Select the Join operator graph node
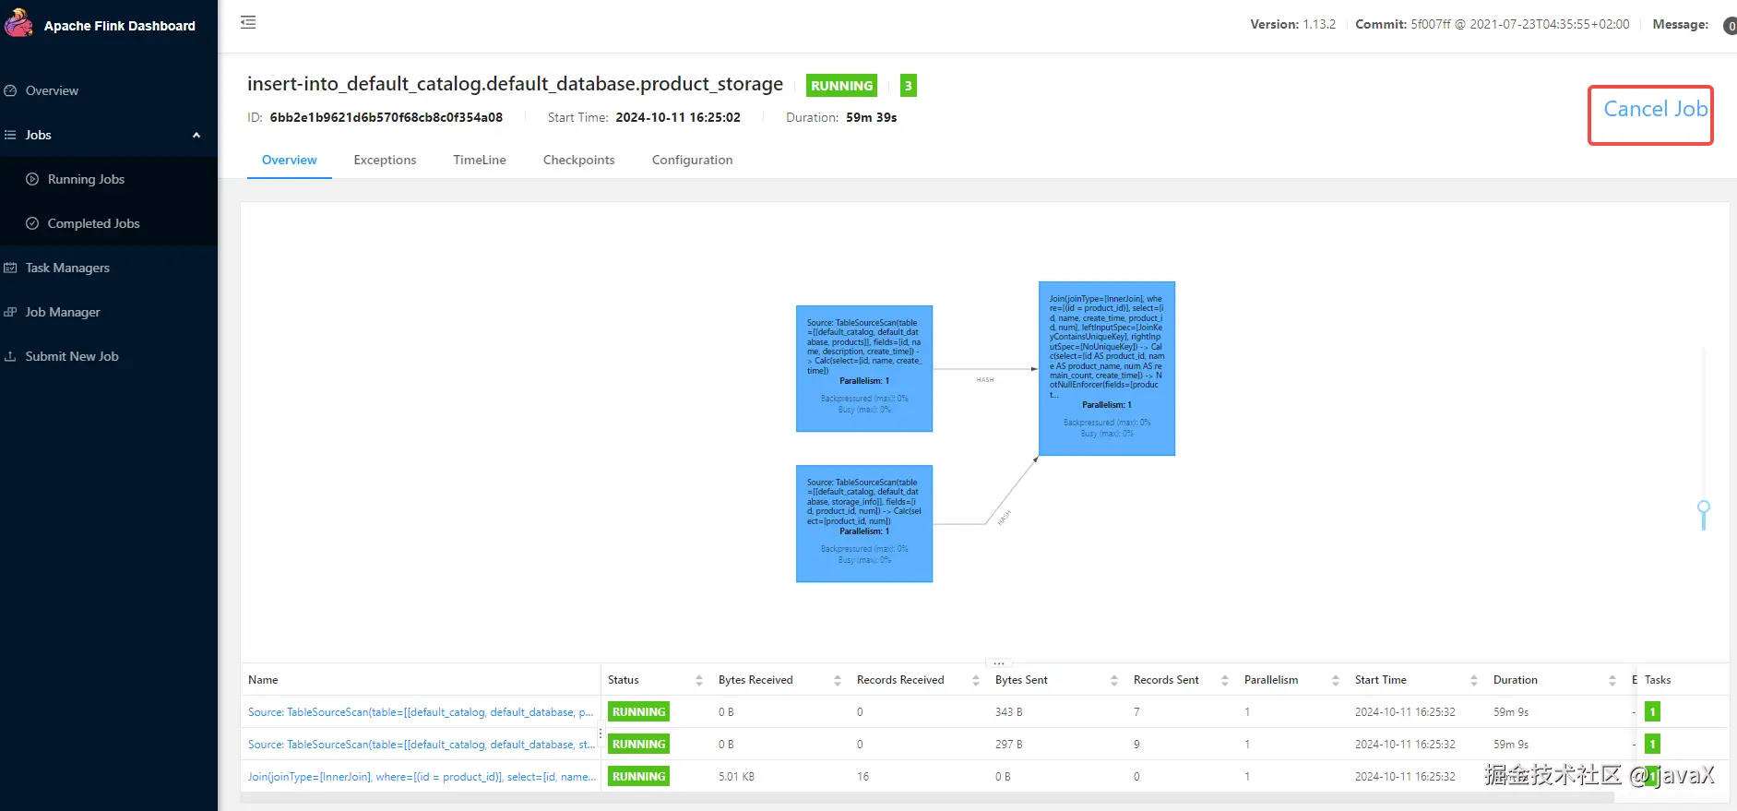The width and height of the screenshot is (1737, 811). (1107, 368)
